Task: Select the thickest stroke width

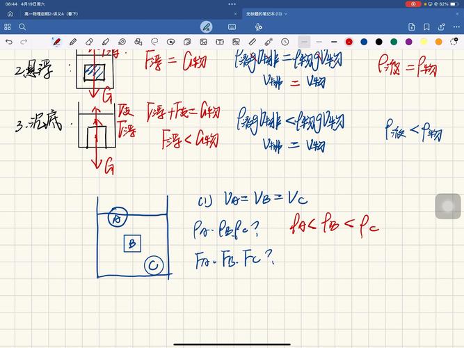Action: click(333, 42)
